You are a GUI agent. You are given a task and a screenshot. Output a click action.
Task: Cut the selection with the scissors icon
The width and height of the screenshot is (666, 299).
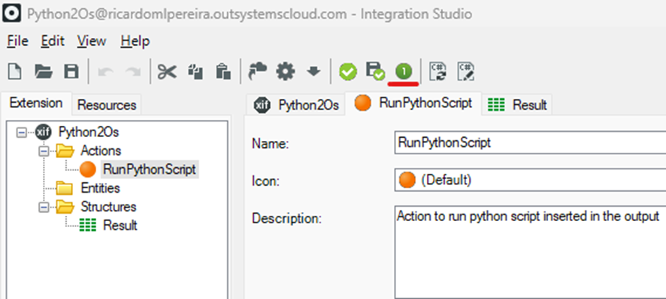[x=167, y=72]
